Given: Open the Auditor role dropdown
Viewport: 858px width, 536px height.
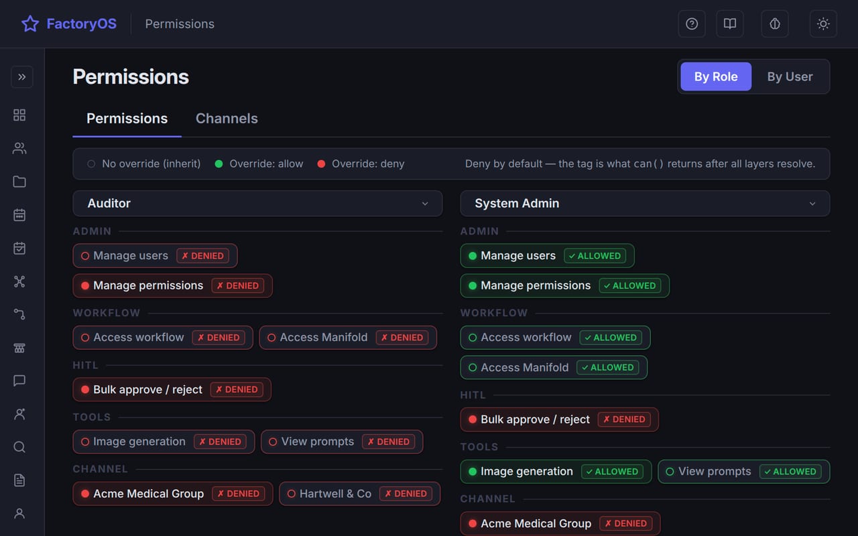Looking at the screenshot, I should click(257, 204).
